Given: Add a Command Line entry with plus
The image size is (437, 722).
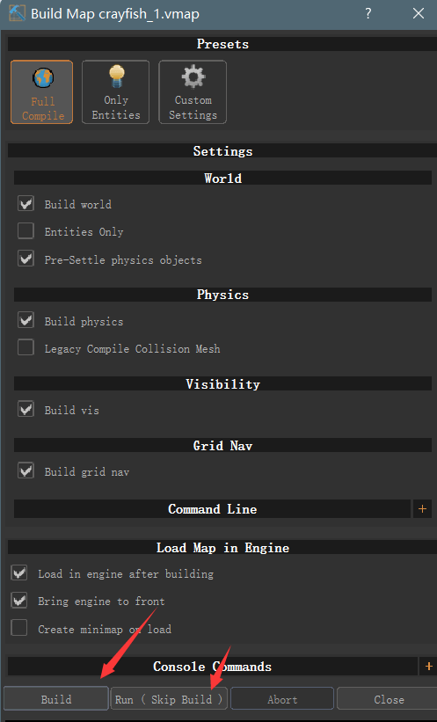Looking at the screenshot, I should tap(422, 509).
